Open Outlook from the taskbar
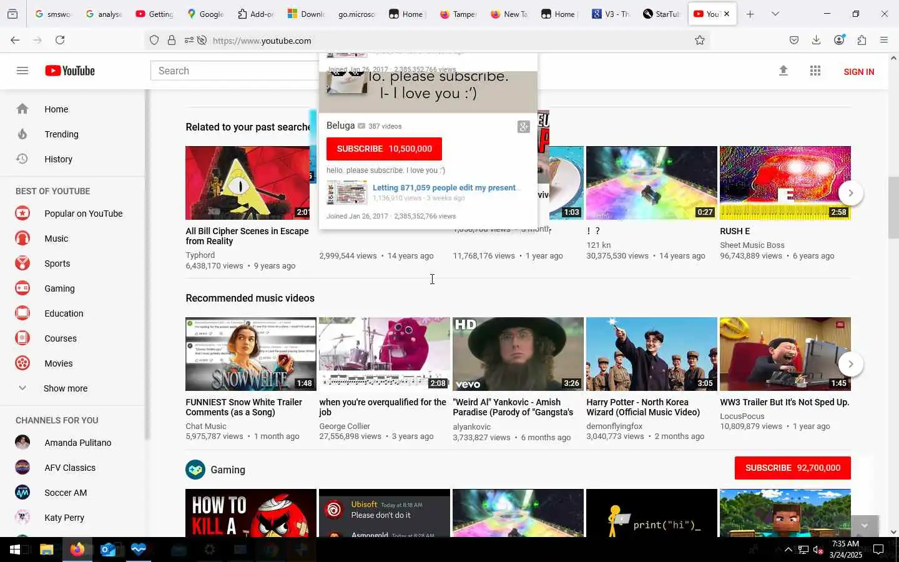The height and width of the screenshot is (562, 899). pyautogui.click(x=108, y=550)
